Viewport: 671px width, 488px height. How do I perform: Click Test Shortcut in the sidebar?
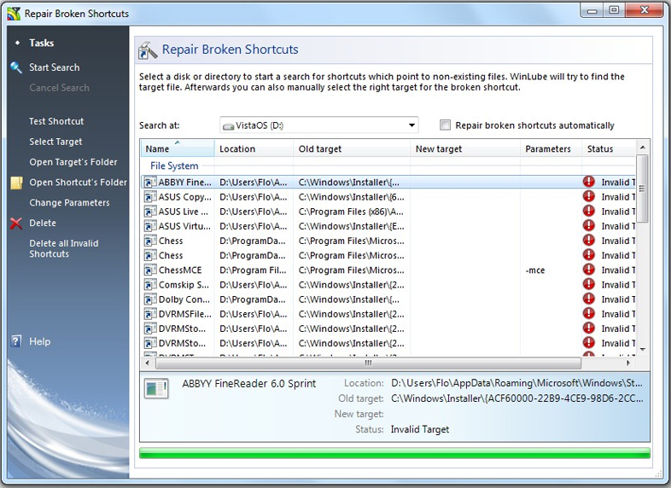(56, 121)
